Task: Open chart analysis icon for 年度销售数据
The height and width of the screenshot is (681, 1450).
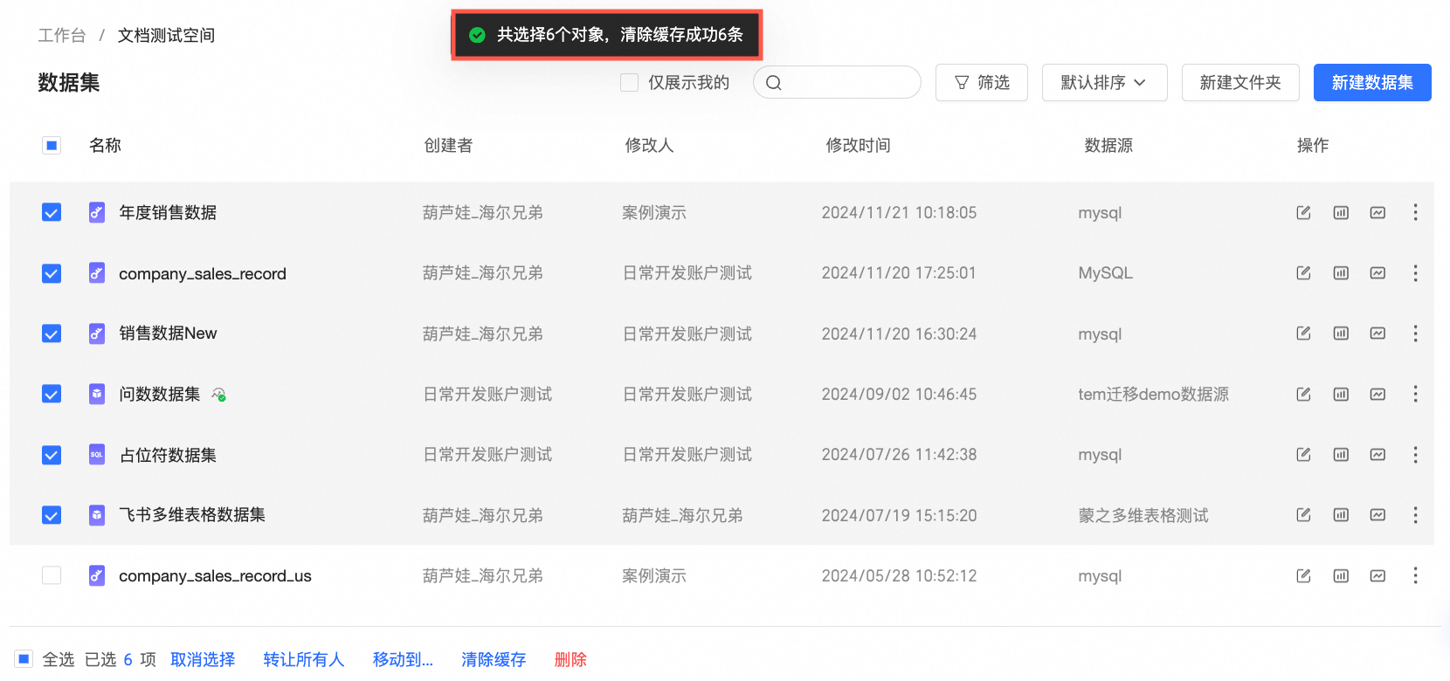Action: coord(1377,212)
